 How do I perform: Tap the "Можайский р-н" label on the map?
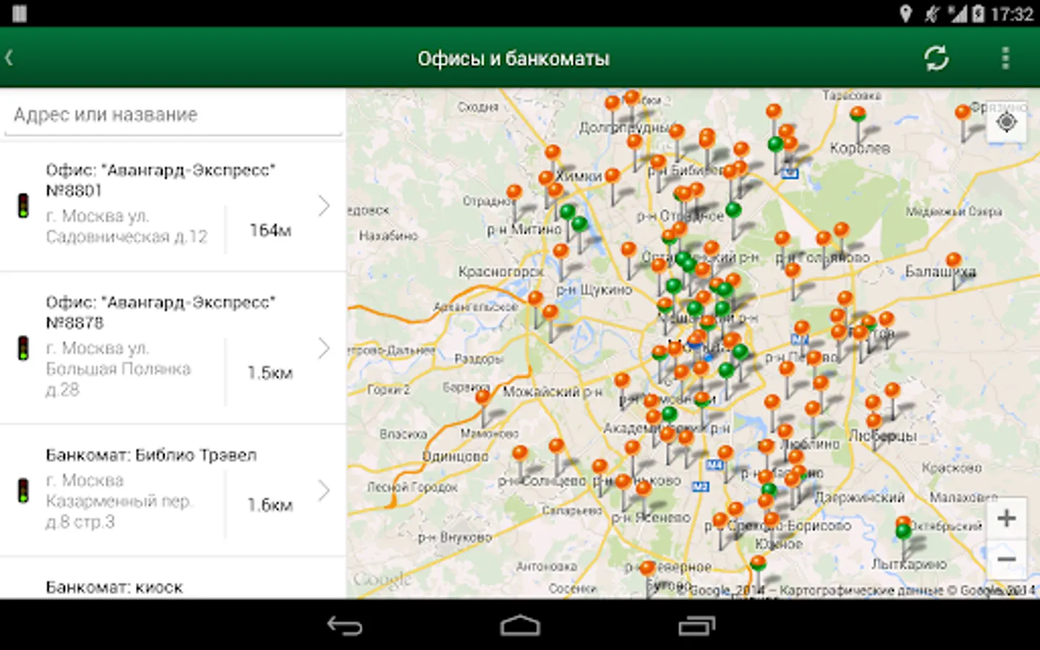[552, 391]
